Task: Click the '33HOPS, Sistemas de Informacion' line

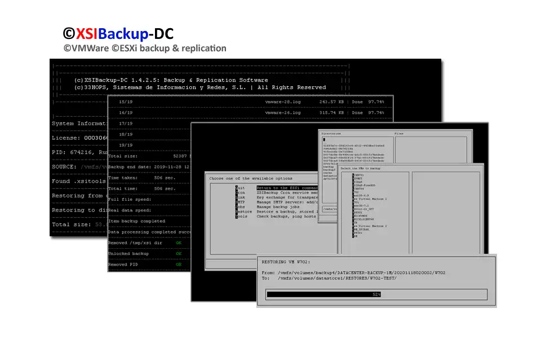Action: pyautogui.click(x=200, y=87)
